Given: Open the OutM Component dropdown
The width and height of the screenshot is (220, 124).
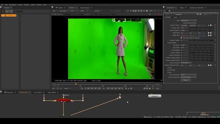Looking at the screenshot, I should (188, 77).
